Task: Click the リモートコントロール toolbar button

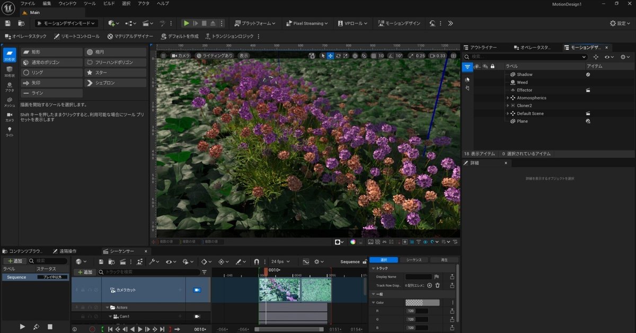Action: [76, 36]
